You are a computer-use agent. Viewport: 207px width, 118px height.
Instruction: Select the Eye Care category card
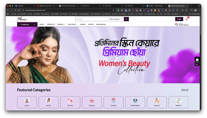coord(49,102)
